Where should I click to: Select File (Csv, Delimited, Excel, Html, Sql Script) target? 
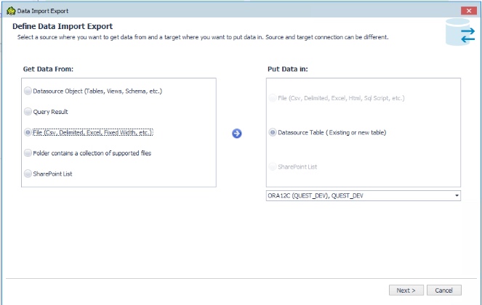click(x=273, y=97)
